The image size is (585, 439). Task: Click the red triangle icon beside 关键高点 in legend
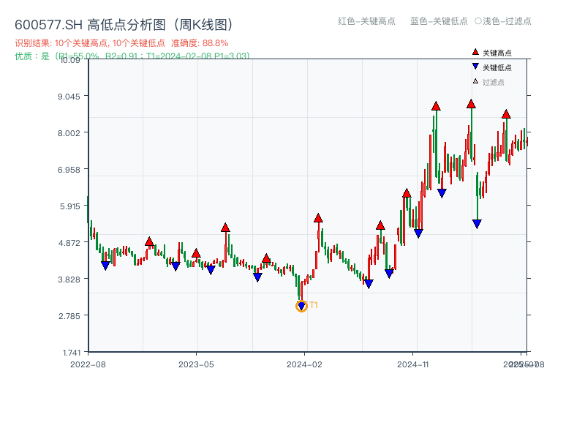coord(475,52)
